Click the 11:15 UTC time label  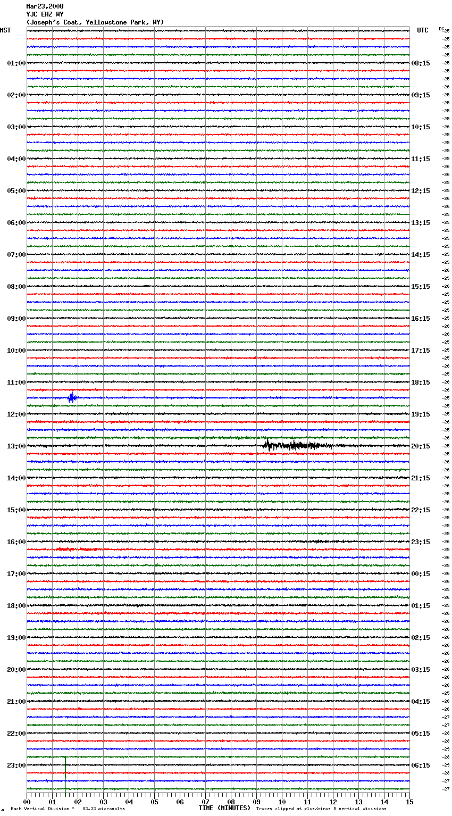(421, 159)
